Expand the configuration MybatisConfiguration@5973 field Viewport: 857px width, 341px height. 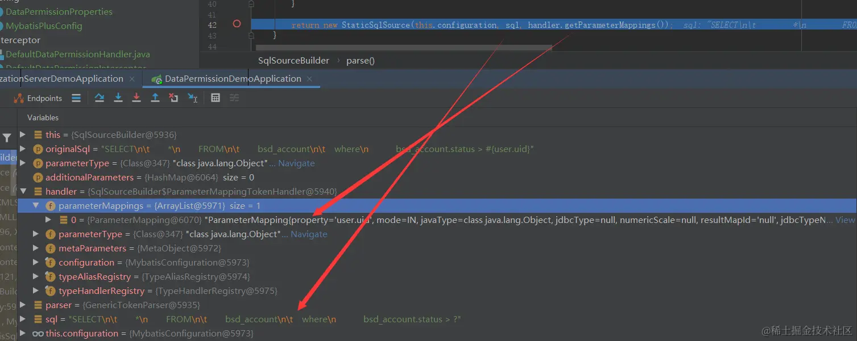point(36,262)
